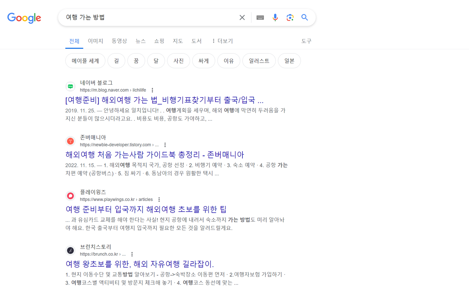Viewport: 469px width, 288px height.
Task: Start voice search with the microphone icon
Action: (275, 17)
